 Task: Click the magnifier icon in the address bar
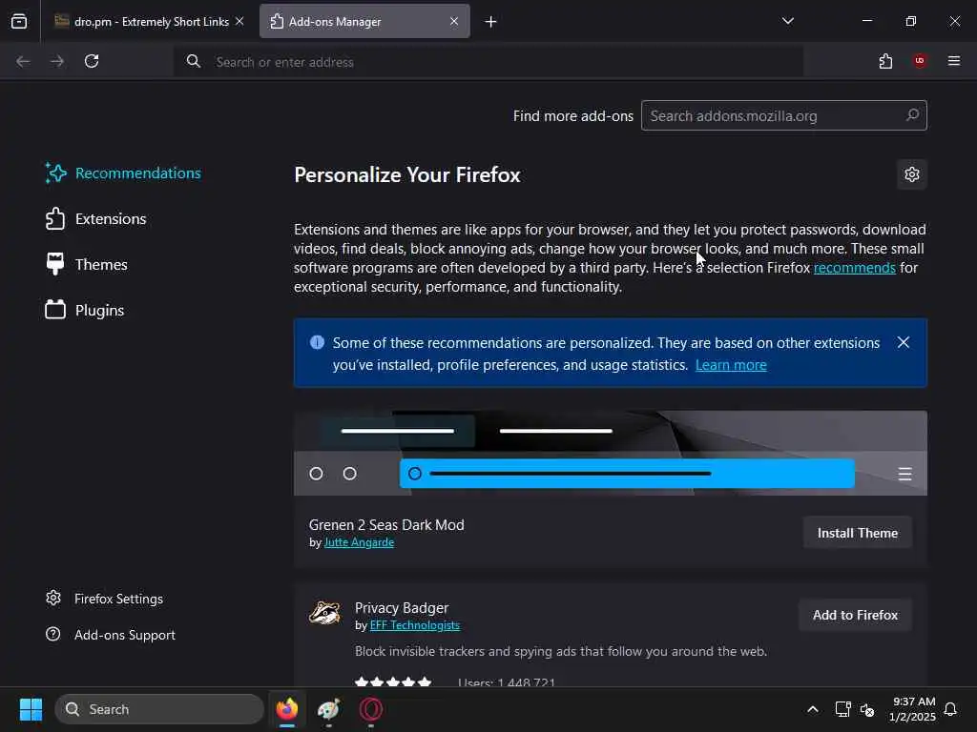194,61
